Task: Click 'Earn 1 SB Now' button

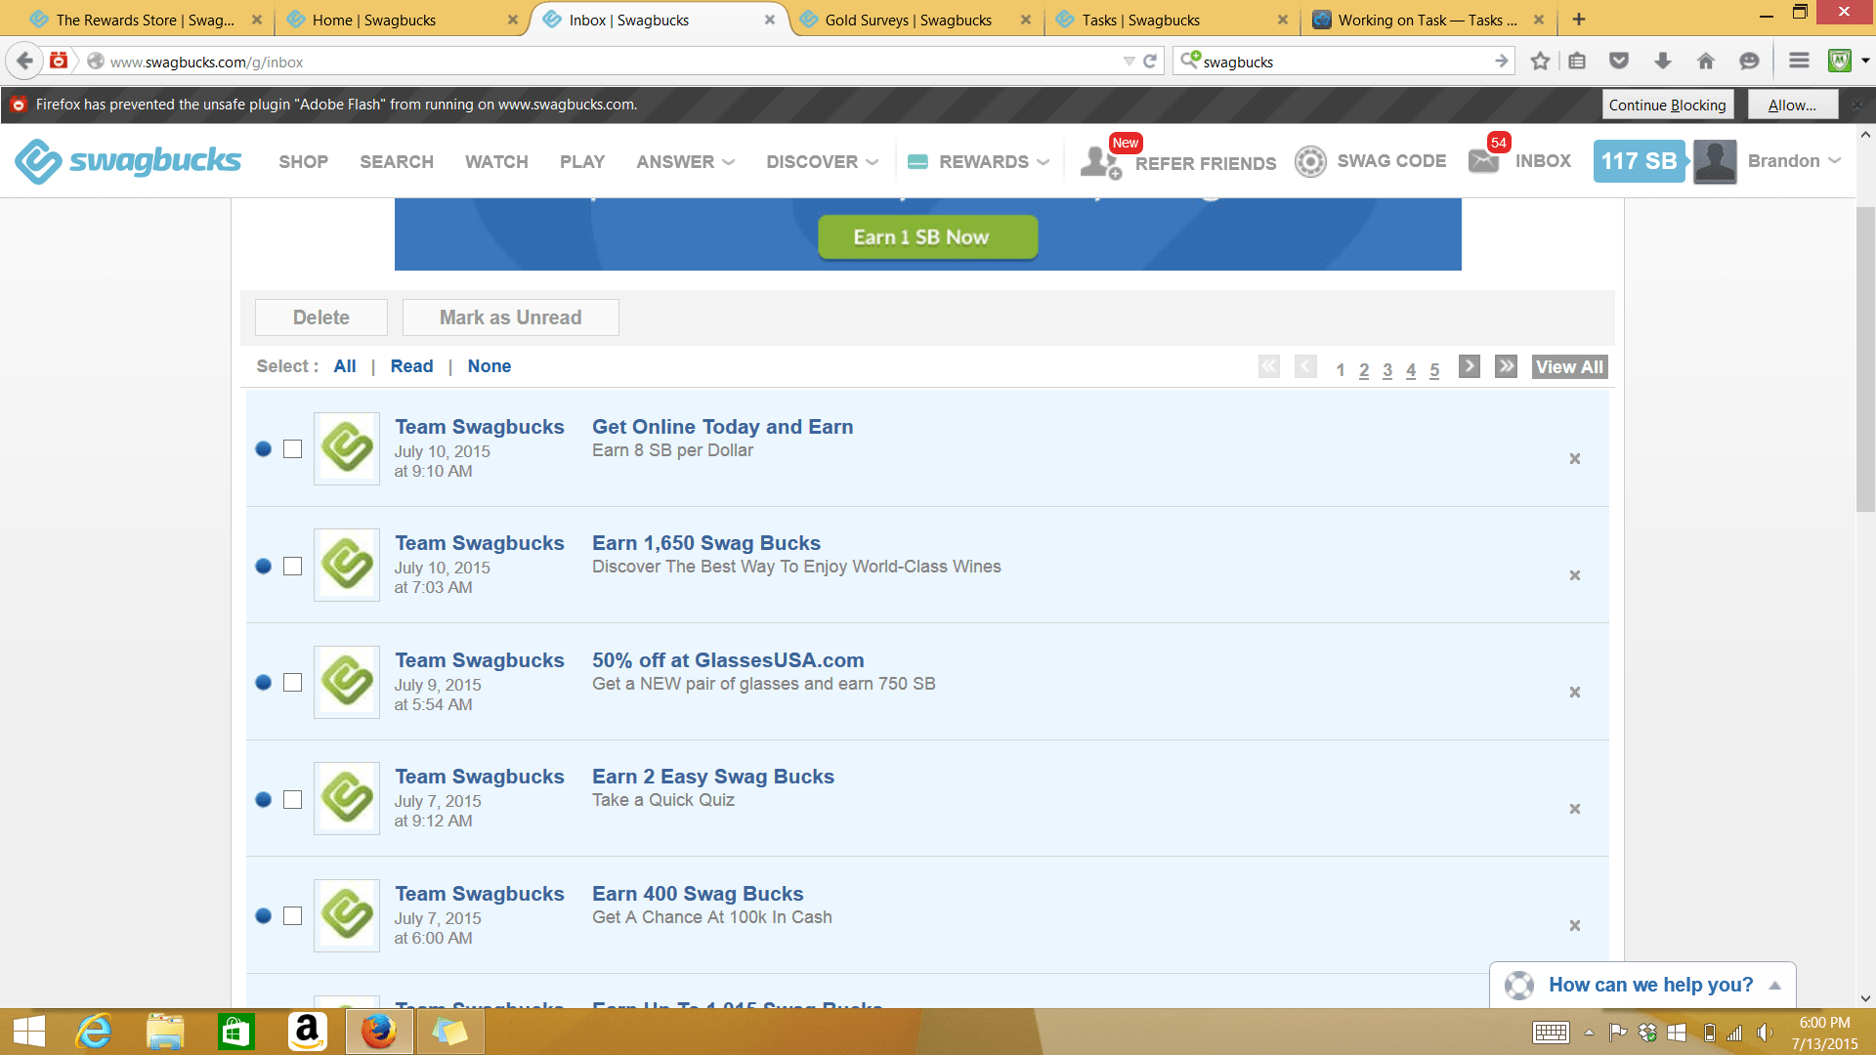Action: pos(927,237)
